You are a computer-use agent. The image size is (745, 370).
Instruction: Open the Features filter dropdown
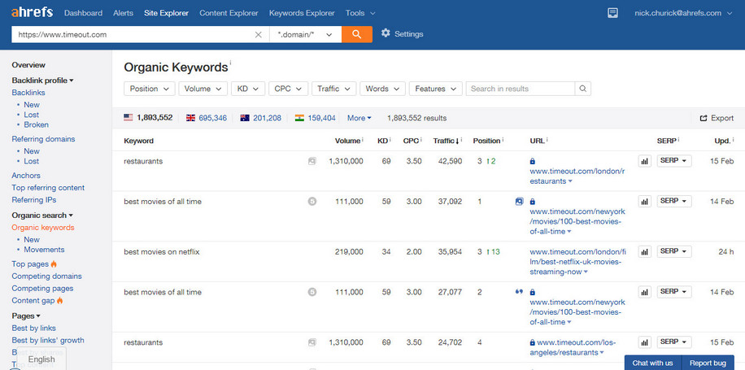(436, 89)
